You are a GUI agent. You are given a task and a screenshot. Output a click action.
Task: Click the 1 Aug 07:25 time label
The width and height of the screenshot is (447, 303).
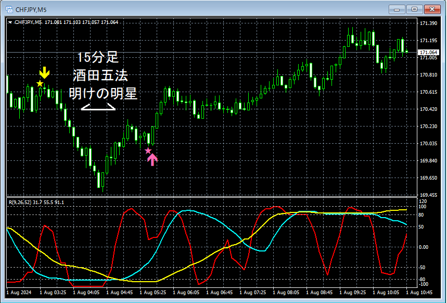252,293
